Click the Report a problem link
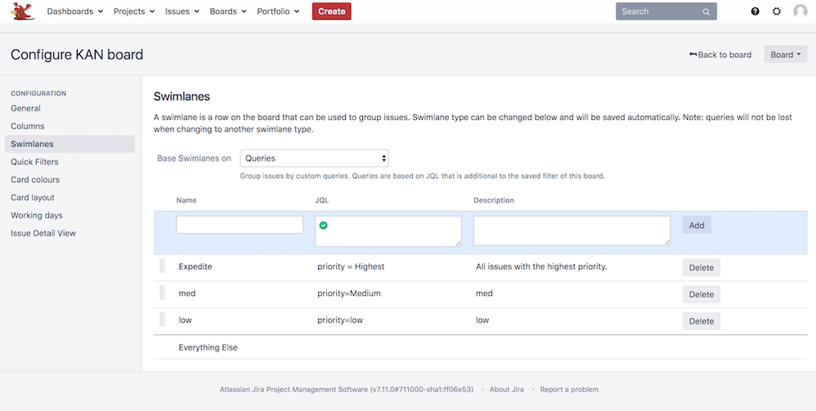This screenshot has width=816, height=411. 569,389
